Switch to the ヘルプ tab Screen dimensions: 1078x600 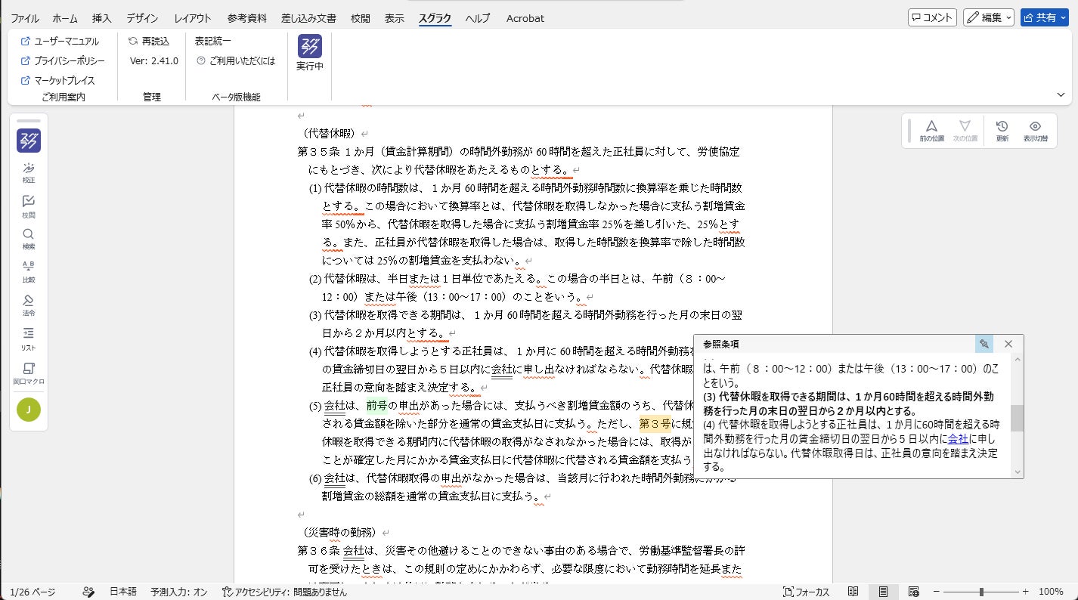coord(477,18)
